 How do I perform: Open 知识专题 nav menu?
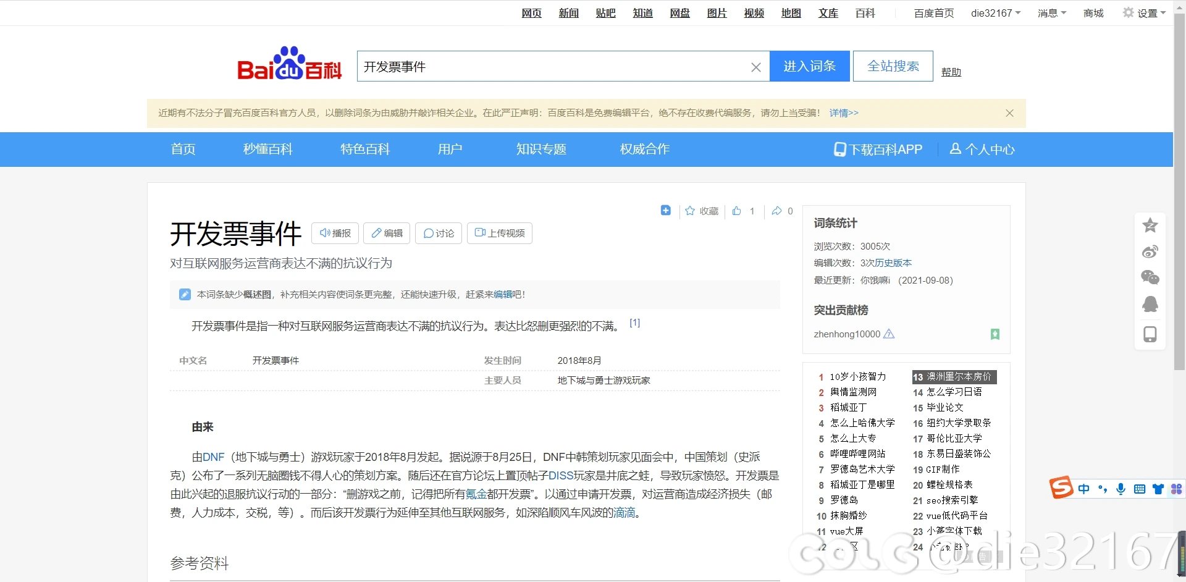pos(541,149)
